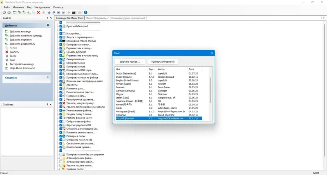The height and width of the screenshot is (175, 327).
Task: Click the command line console toolbar icon
Action: (74, 13)
